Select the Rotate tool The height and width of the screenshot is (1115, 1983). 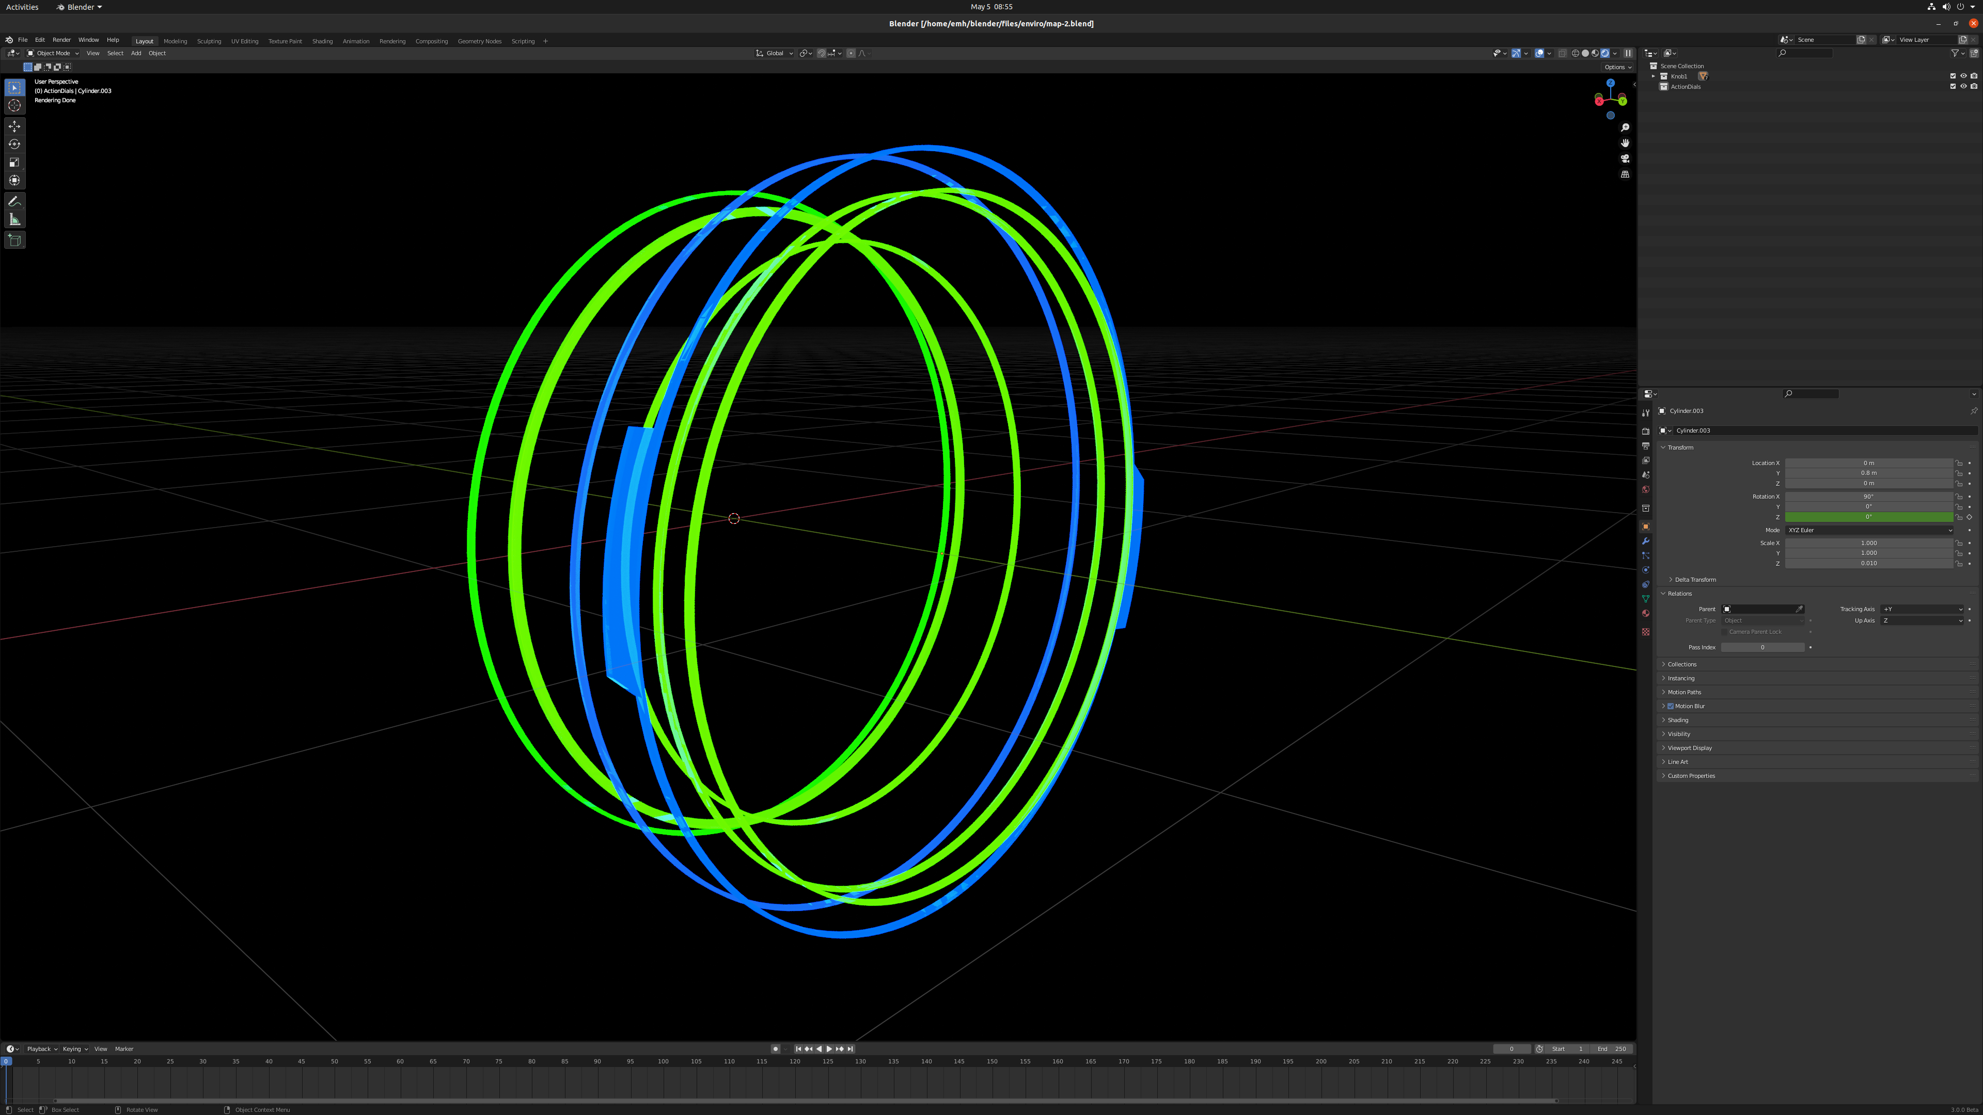pyautogui.click(x=14, y=144)
